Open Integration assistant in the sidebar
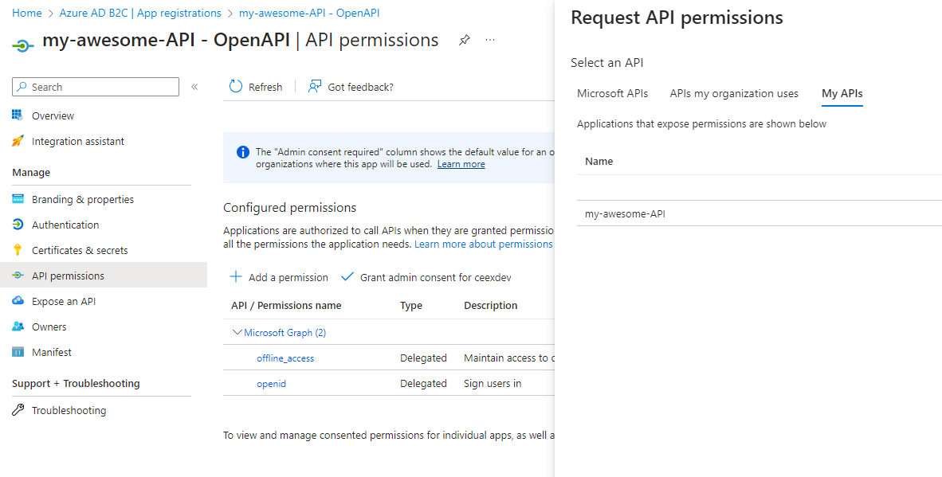Screen dimensions: 942x477 click(78, 142)
